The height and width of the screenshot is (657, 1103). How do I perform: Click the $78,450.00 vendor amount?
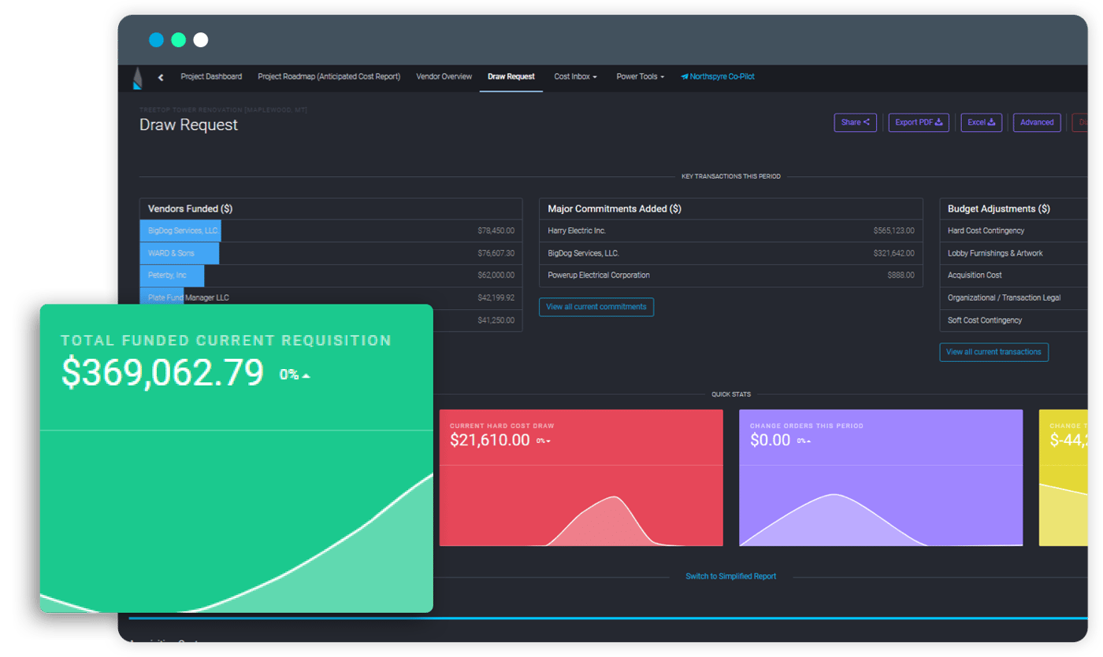[x=496, y=231]
